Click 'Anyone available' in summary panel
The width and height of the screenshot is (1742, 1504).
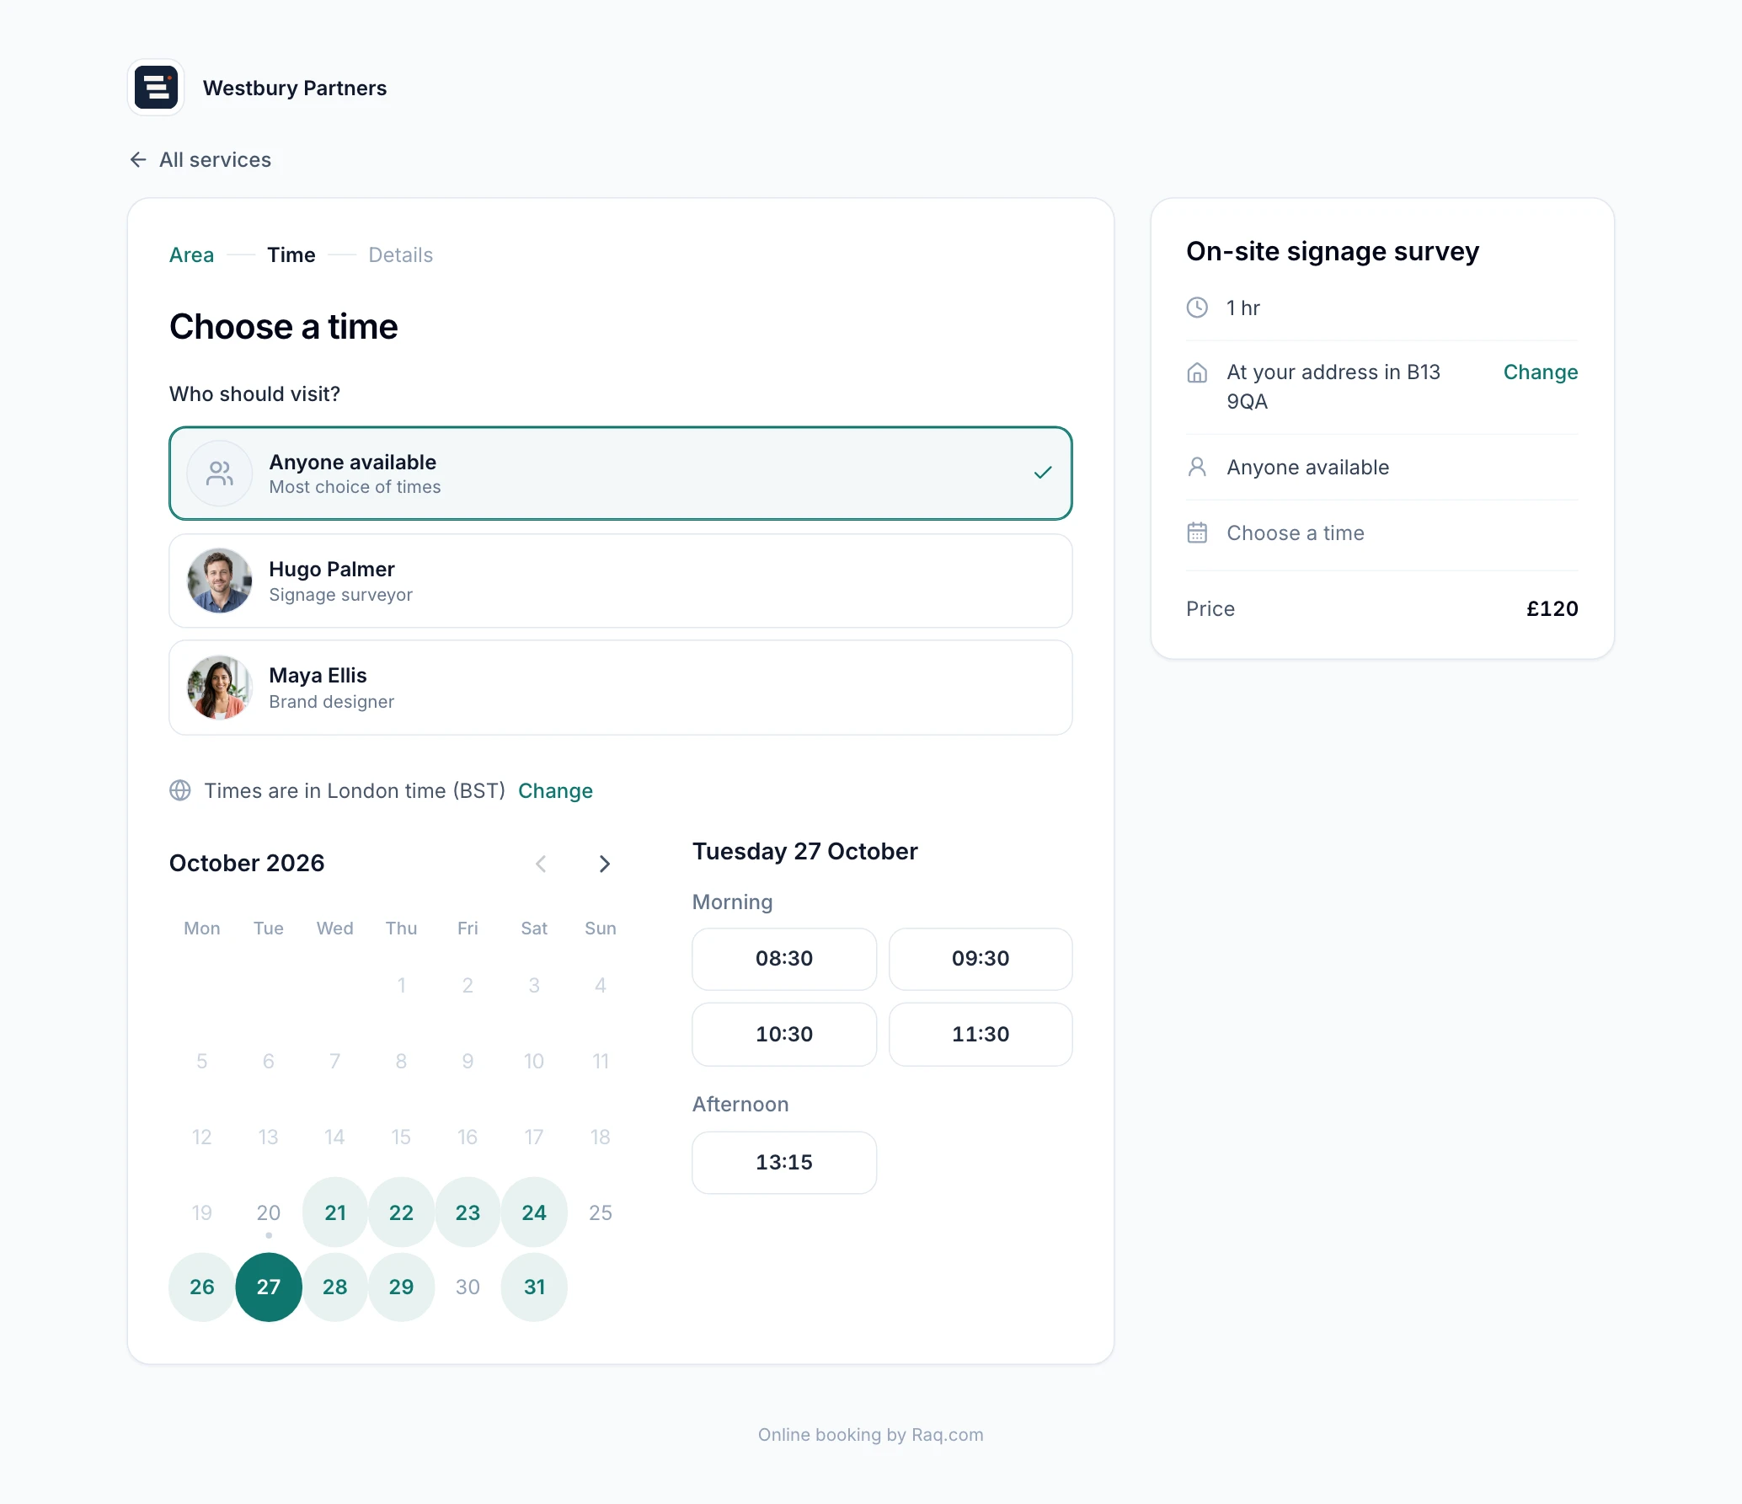coord(1308,467)
